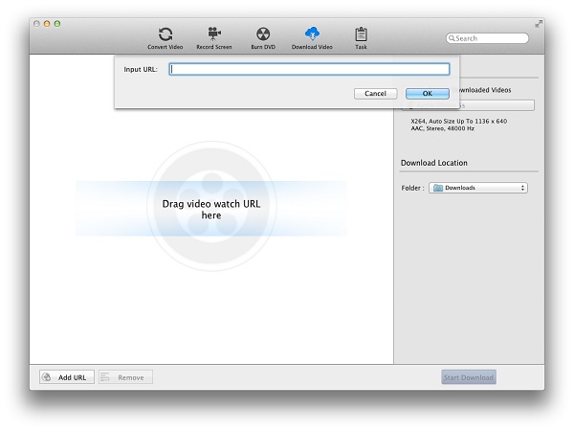This screenshot has height=431, width=574.
Task: Open the Downloads folder dropdown
Action: [478, 188]
